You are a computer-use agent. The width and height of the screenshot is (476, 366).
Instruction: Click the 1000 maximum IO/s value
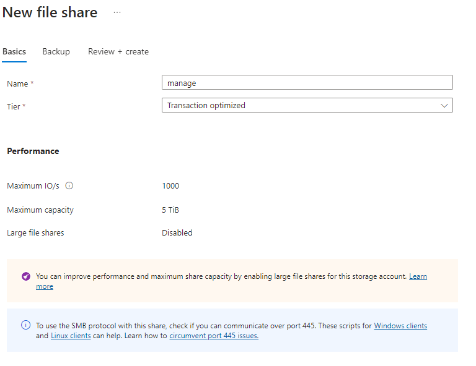click(170, 185)
